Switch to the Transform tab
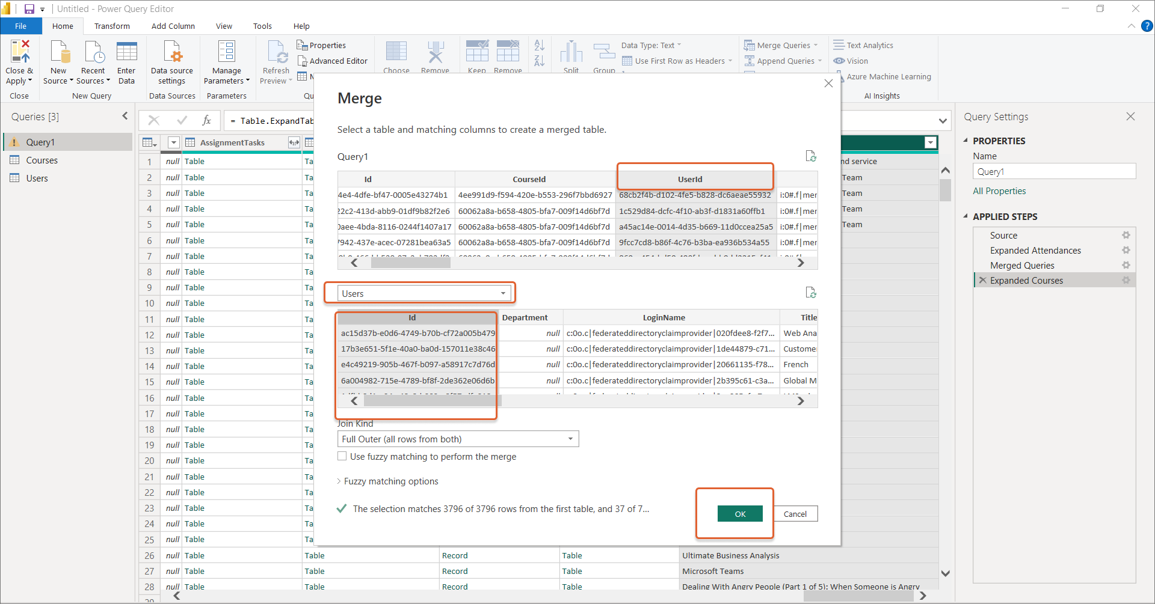1155x604 pixels. click(112, 26)
